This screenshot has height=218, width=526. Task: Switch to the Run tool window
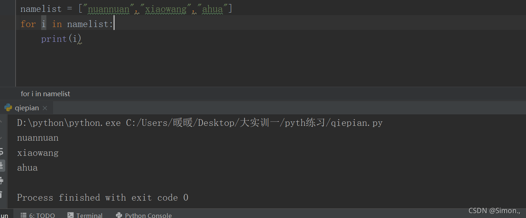pos(4,215)
